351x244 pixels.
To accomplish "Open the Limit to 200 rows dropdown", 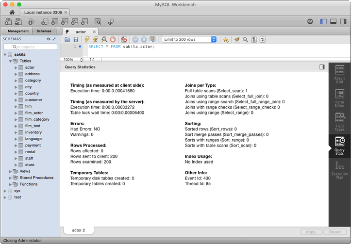I will (189, 39).
